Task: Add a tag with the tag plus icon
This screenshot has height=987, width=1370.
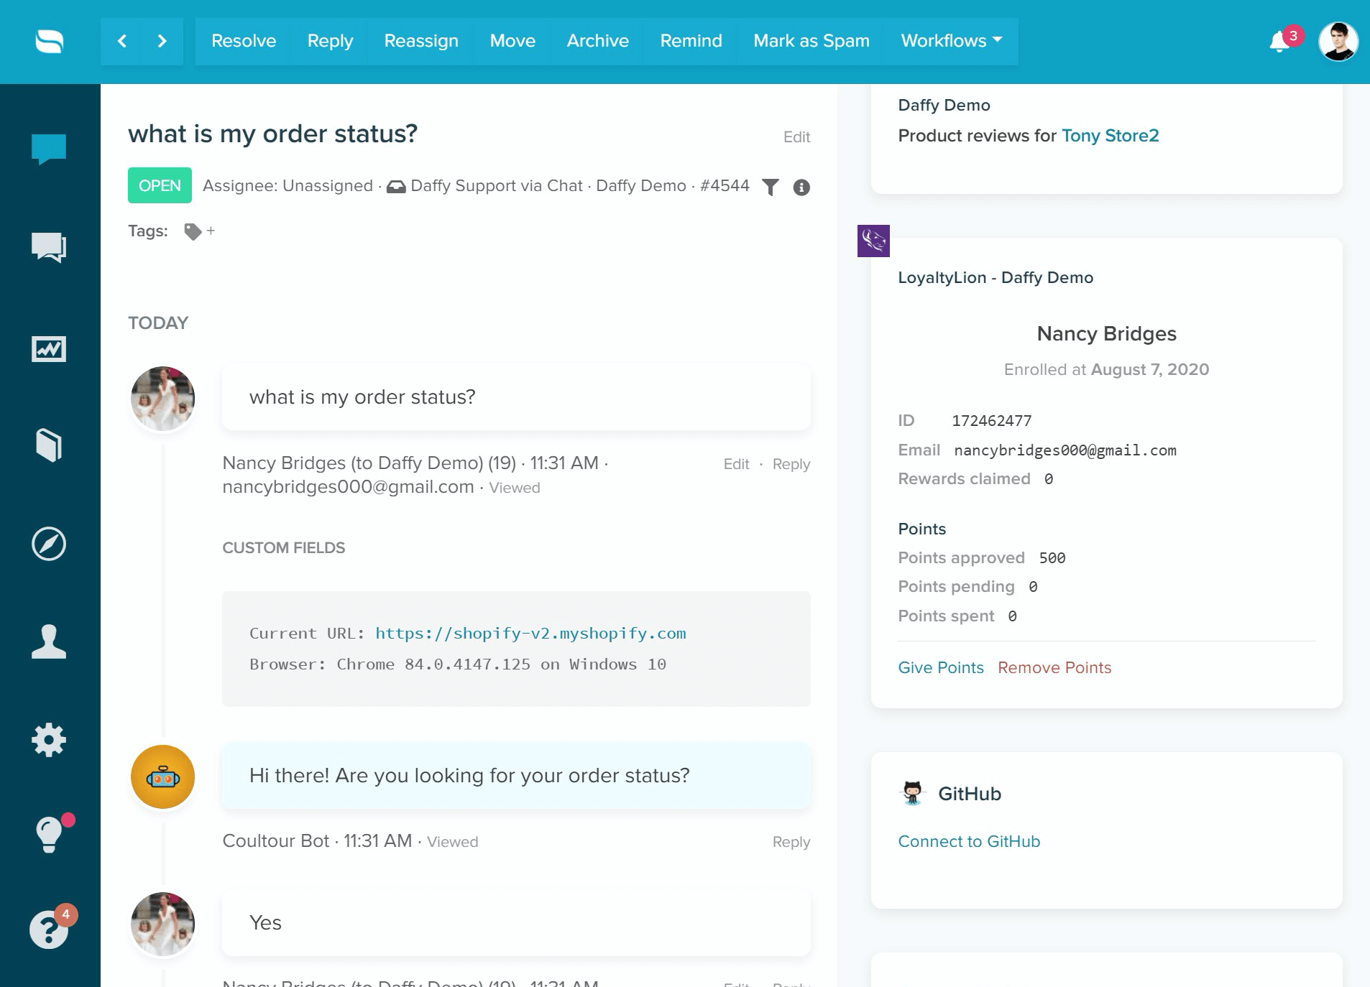Action: [200, 231]
